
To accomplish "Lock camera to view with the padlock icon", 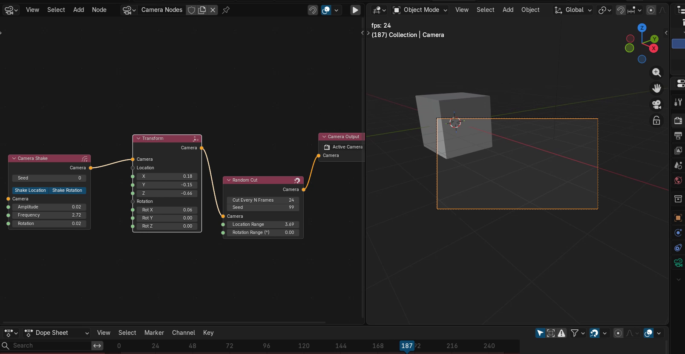I will coord(656,120).
